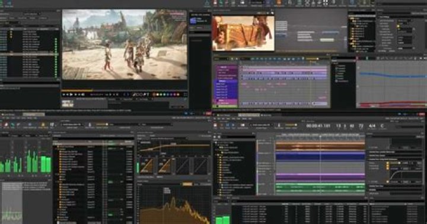
Task: Open the dropdown box in the spectrum window toolbar
Action: coord(72,124)
